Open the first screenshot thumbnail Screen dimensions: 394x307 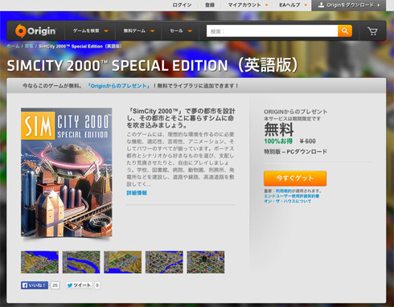(39, 262)
